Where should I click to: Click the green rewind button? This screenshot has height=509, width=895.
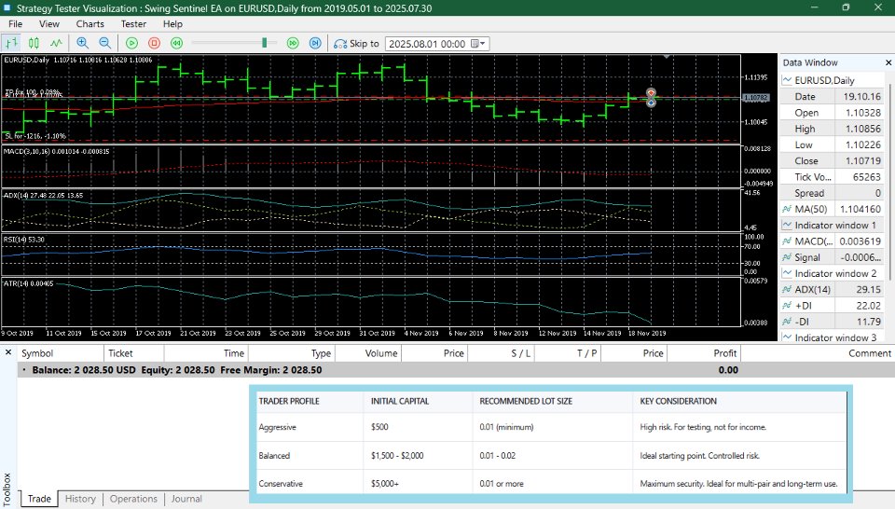coord(177,44)
